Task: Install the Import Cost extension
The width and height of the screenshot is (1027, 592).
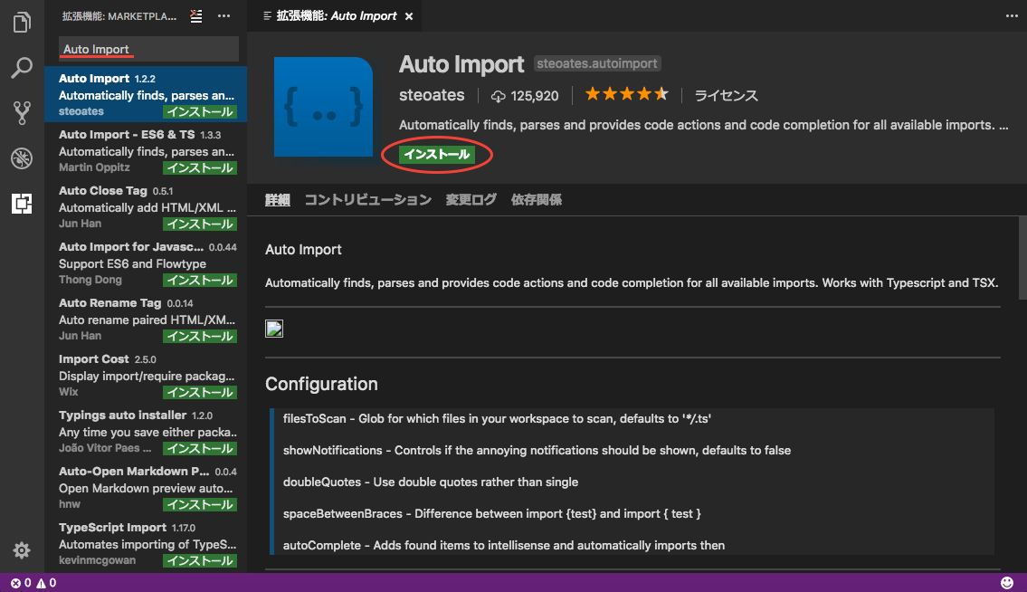Action: [199, 392]
